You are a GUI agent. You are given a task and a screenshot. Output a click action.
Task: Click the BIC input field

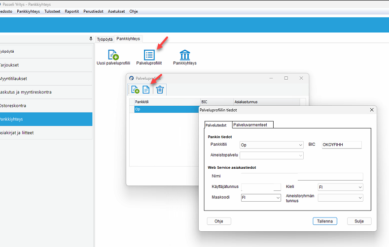click(x=342, y=145)
